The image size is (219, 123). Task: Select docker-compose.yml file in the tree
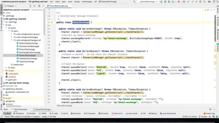point(18,92)
